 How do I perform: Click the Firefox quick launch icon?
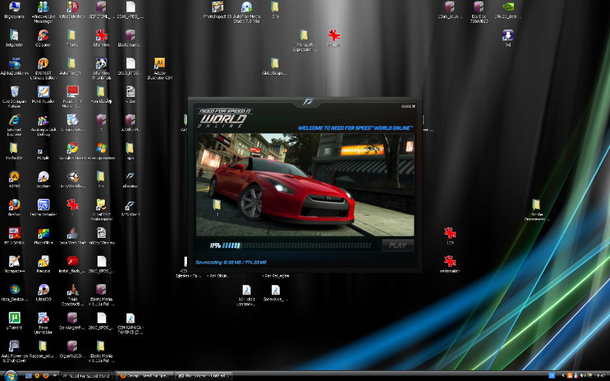46,376
